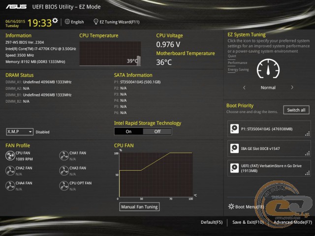Image resolution: width=315 pixels, height=236 pixels.
Task: Click the CPU FAN fan icon
Action: click(10, 156)
